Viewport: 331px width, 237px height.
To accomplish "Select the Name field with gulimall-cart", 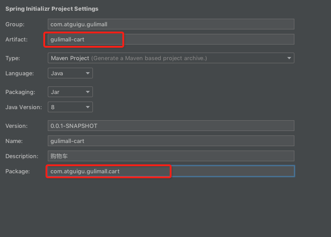I will click(x=171, y=141).
